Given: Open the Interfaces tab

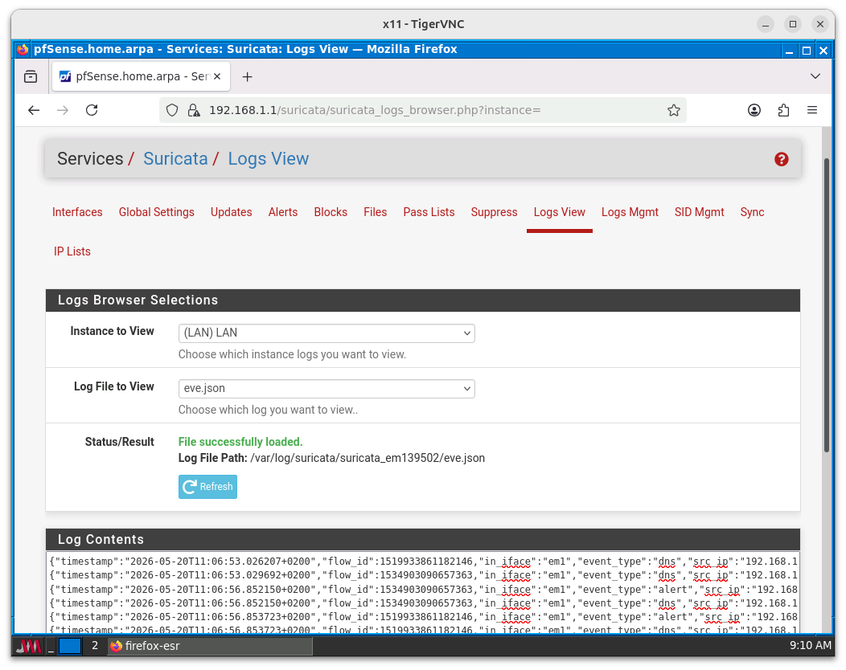Looking at the screenshot, I should 77,212.
